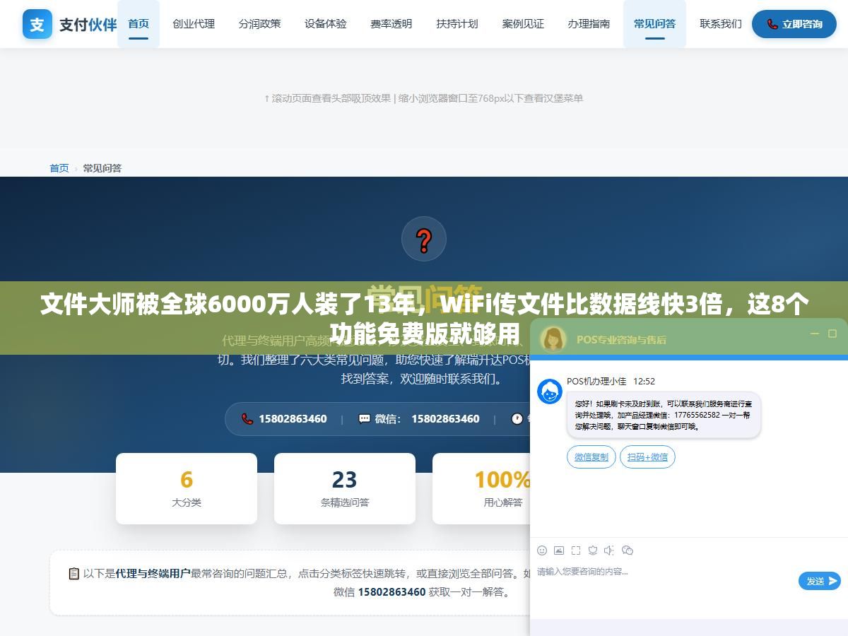Screen dimensions: 848x636
Task: Mute chat sound with speaker icon
Action: click(x=610, y=550)
